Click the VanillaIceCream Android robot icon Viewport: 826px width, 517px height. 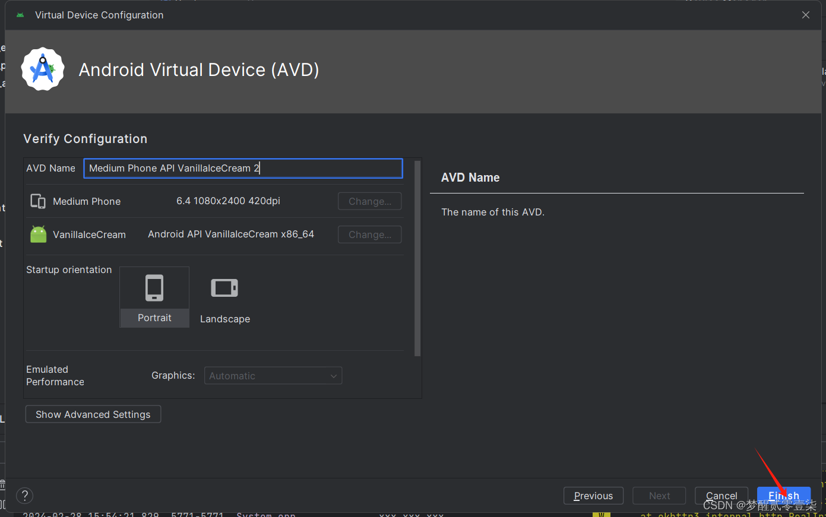38,234
